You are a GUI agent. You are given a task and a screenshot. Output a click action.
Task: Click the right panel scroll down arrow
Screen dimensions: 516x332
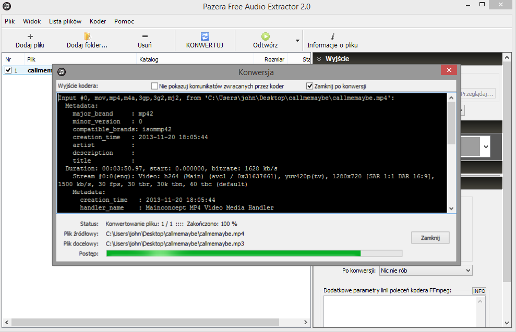(x=507, y=323)
